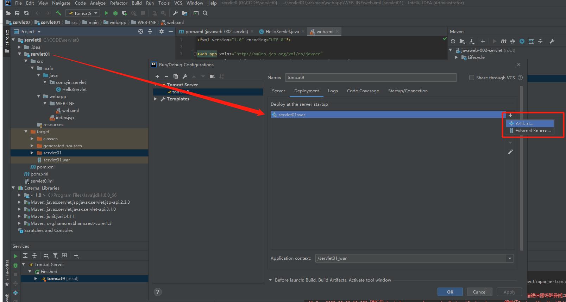Click the Build project hammer icon
This screenshot has width=566, height=302.
pyautogui.click(x=59, y=13)
